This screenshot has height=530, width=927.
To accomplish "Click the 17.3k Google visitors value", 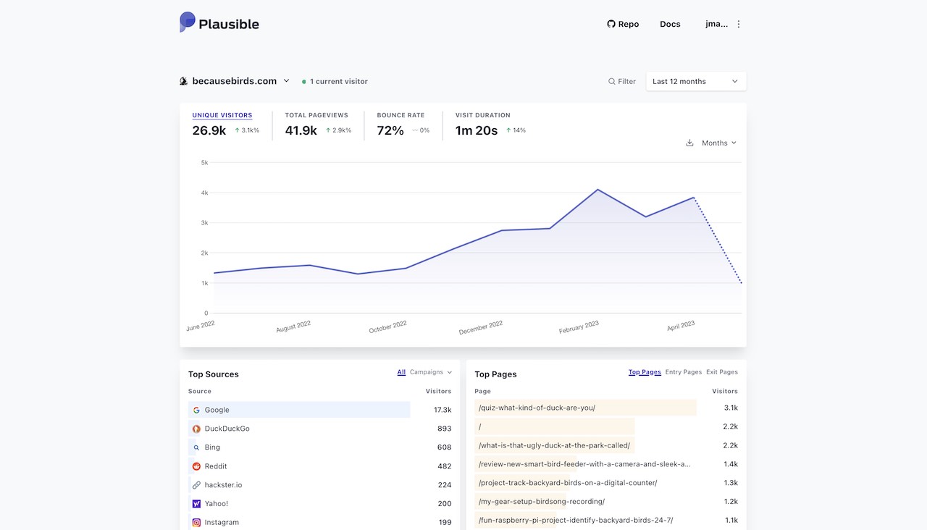I will tap(442, 410).
